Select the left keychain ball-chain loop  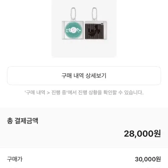pos(73,14)
